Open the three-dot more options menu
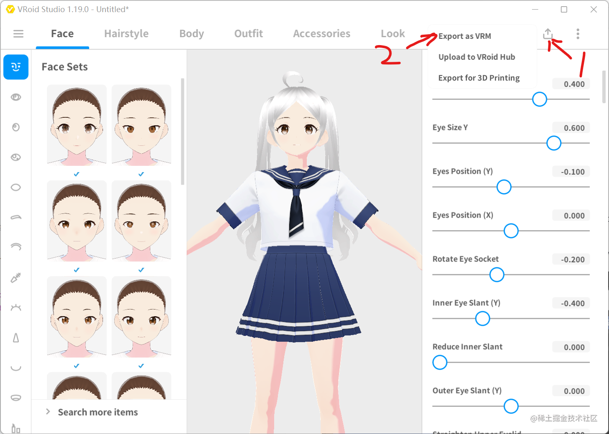Image resolution: width=609 pixels, height=434 pixels. [578, 34]
